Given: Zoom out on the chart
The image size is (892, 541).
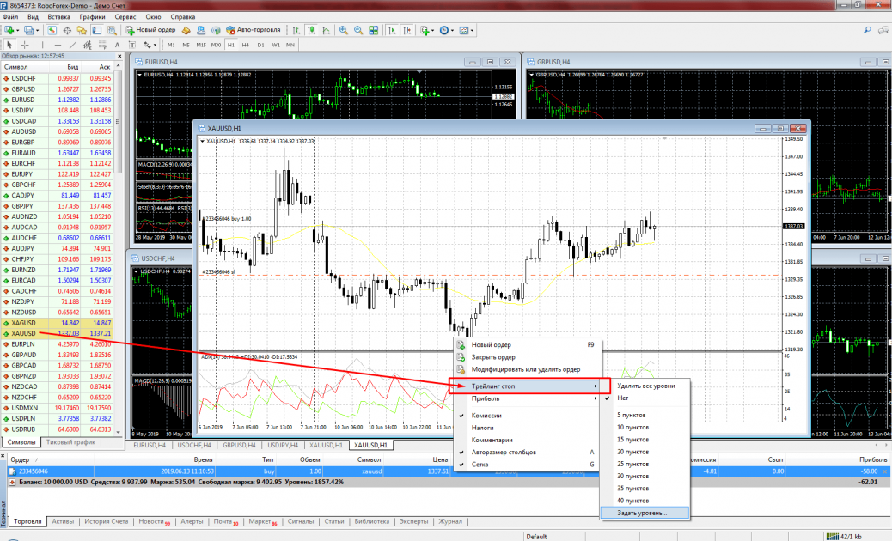Looking at the screenshot, I should coord(357,30).
